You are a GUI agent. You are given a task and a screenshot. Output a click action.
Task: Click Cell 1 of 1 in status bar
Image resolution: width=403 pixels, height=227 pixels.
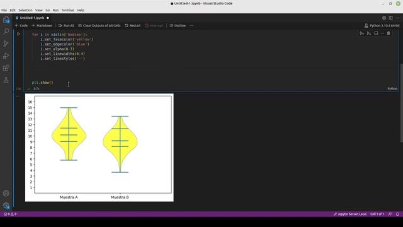[x=377, y=214]
